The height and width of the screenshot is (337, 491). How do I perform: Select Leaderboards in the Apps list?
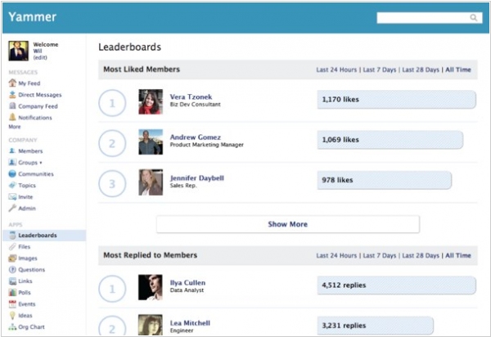coord(44,236)
